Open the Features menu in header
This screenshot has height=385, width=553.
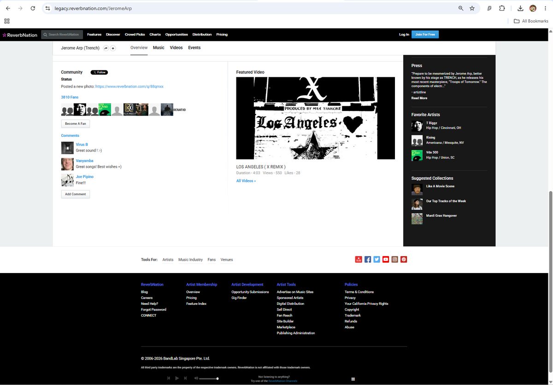point(94,35)
